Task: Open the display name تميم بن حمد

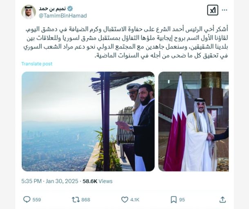Action: pyautogui.click(x=52, y=9)
